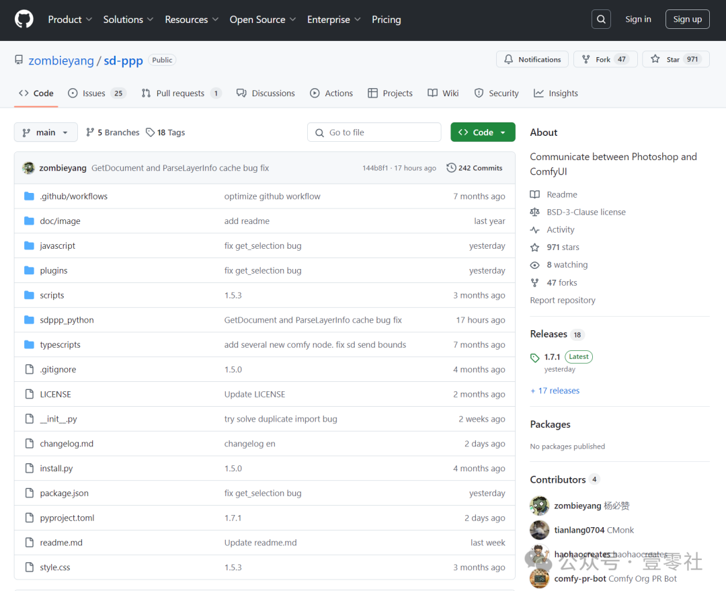Open the main branch selector
This screenshot has height=591, width=726.
pos(46,132)
